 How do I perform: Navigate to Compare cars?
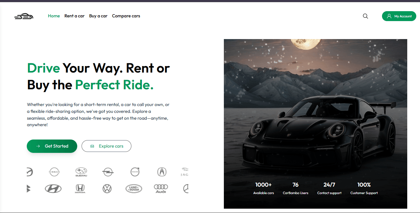pyautogui.click(x=126, y=16)
